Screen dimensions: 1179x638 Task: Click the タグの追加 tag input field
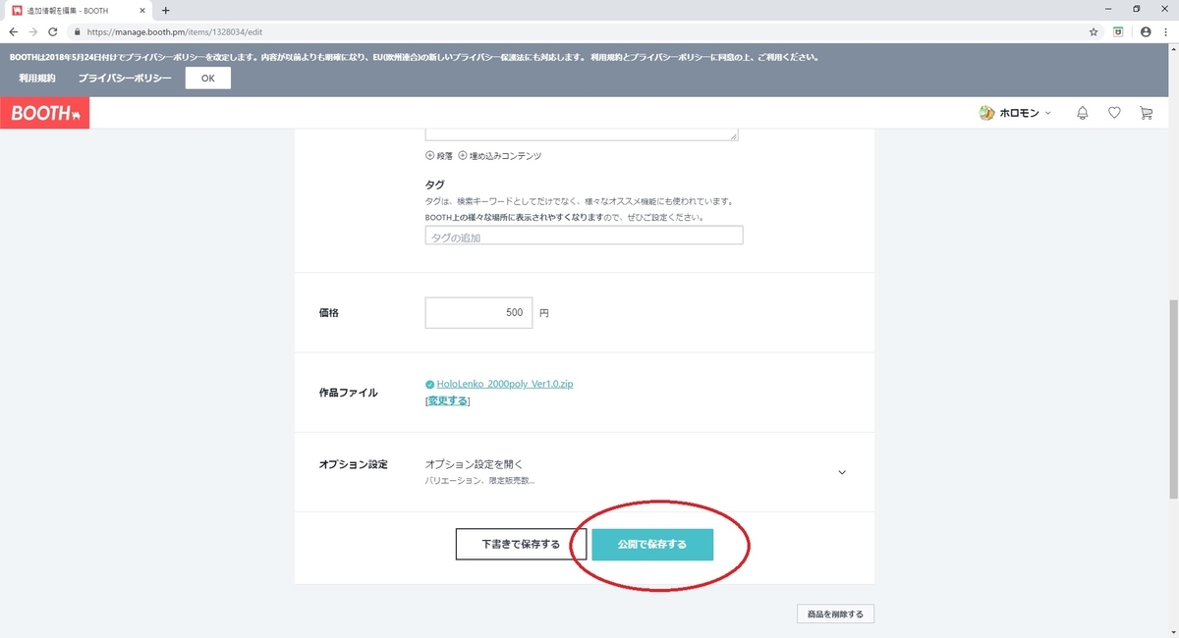pos(584,235)
